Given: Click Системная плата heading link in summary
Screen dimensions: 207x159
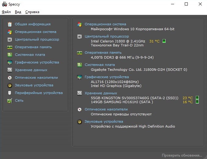Looking at the screenshot, I should [x=100, y=65].
